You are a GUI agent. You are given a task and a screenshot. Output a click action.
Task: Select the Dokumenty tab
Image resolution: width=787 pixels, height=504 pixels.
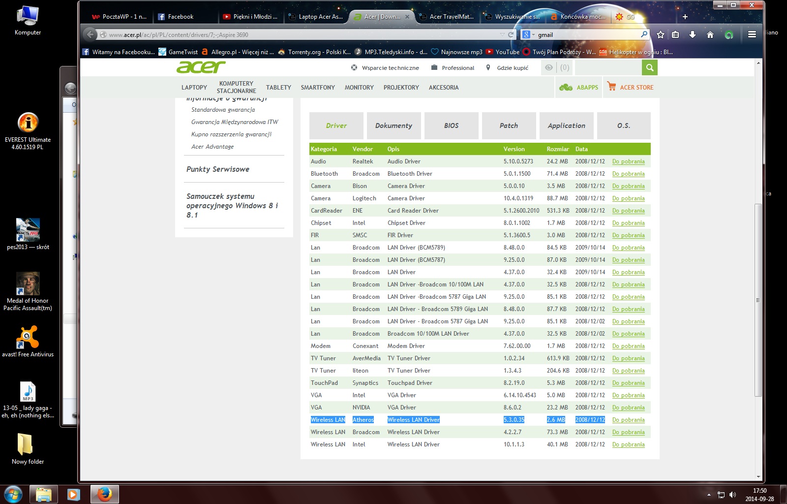[x=393, y=126]
